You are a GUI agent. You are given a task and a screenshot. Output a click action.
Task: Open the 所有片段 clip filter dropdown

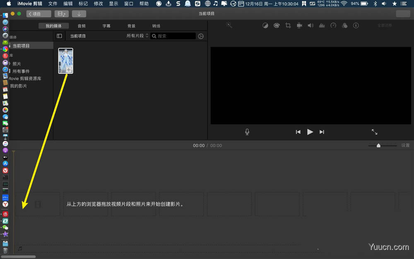[137, 36]
